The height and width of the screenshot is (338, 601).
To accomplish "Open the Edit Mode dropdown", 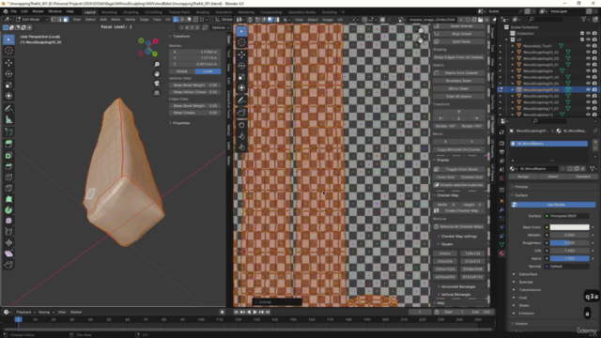I will (31, 19).
